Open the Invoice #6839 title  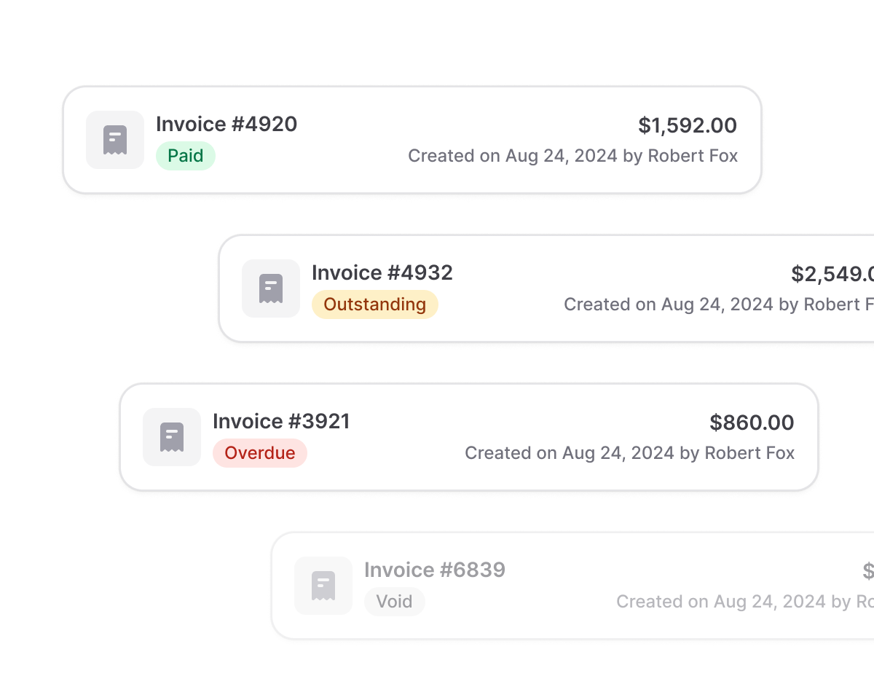(x=435, y=570)
